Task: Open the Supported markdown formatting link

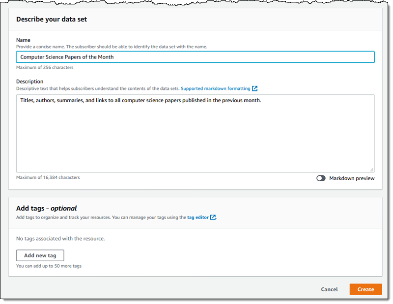Action: pos(216,89)
